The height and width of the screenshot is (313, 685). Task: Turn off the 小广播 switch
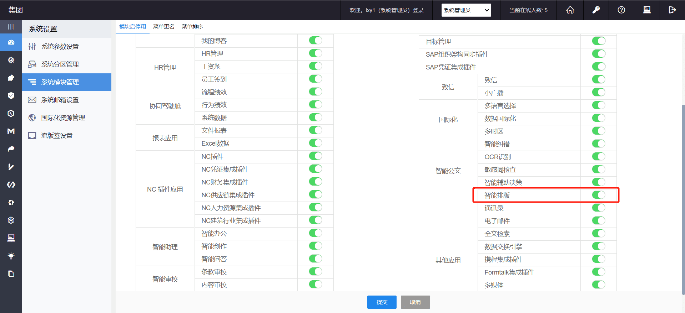599,92
